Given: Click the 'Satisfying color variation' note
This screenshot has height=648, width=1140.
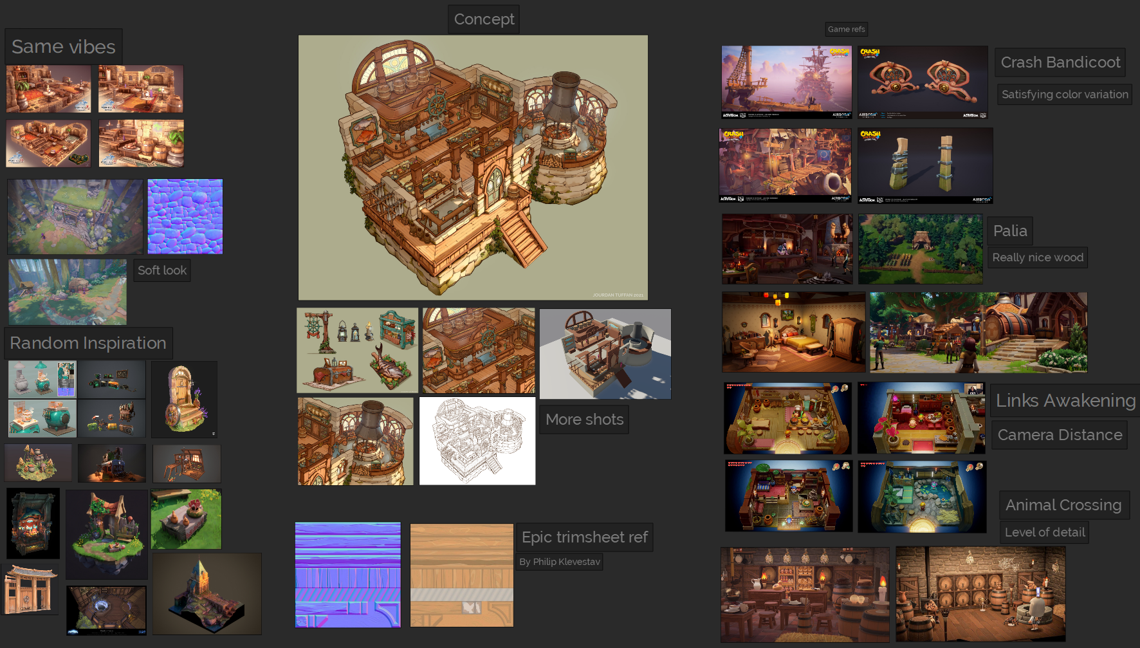Looking at the screenshot, I should [x=1064, y=94].
